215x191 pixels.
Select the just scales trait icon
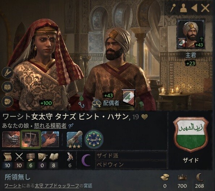pyautogui.click(x=30, y=139)
